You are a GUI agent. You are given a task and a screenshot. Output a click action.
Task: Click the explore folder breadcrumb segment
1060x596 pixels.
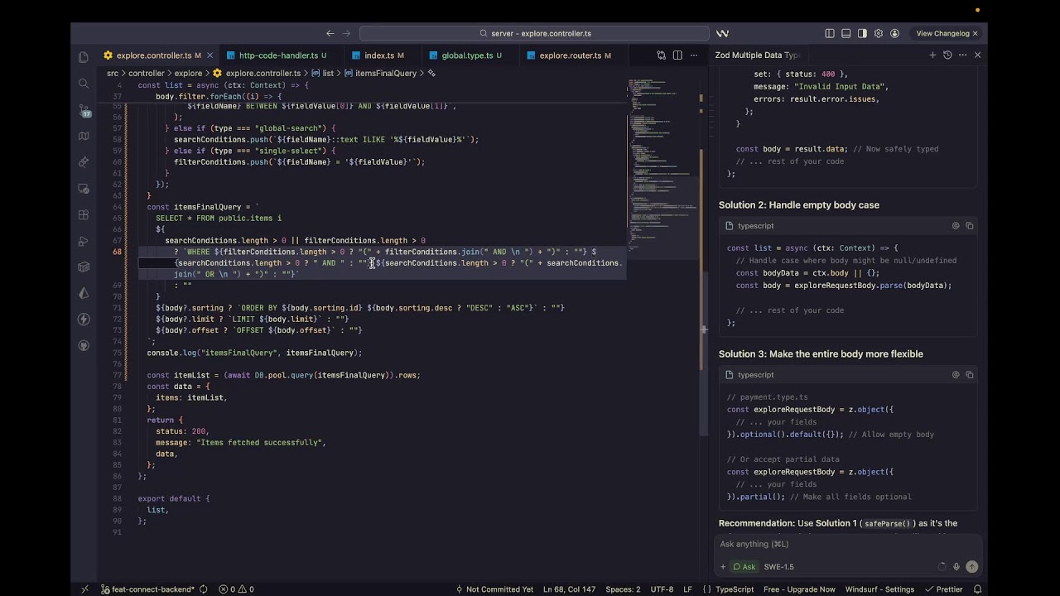tap(189, 73)
